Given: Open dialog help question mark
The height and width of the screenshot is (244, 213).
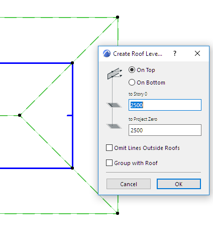Looking at the screenshot, I should (175, 53).
